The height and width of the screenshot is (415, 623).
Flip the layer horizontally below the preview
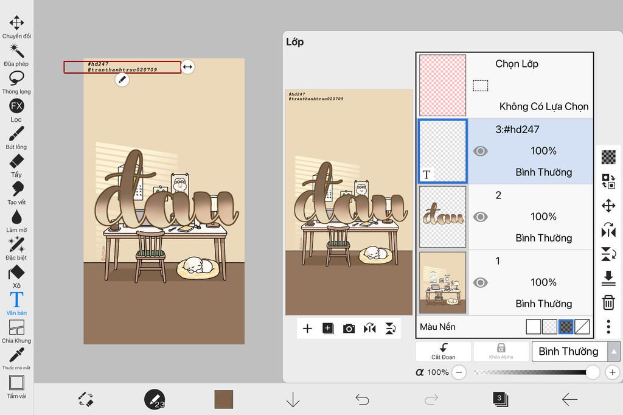coord(369,329)
